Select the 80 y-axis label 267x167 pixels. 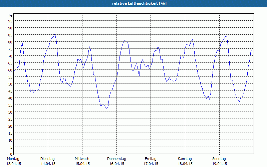(x=10, y=42)
